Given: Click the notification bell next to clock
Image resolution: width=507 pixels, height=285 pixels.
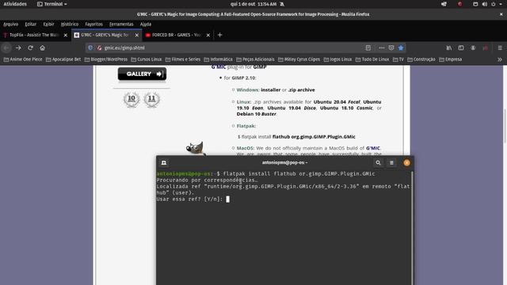Looking at the screenshot, I should click(x=282, y=4).
